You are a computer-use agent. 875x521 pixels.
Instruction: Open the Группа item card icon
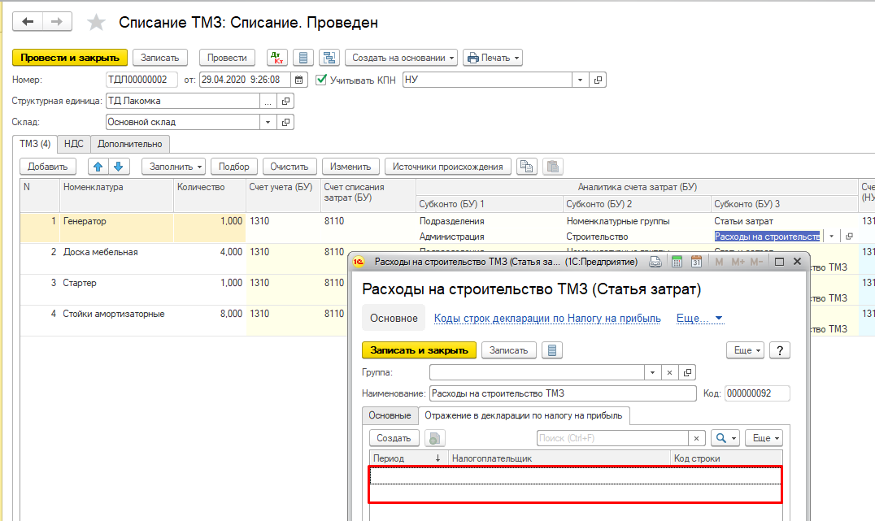687,372
